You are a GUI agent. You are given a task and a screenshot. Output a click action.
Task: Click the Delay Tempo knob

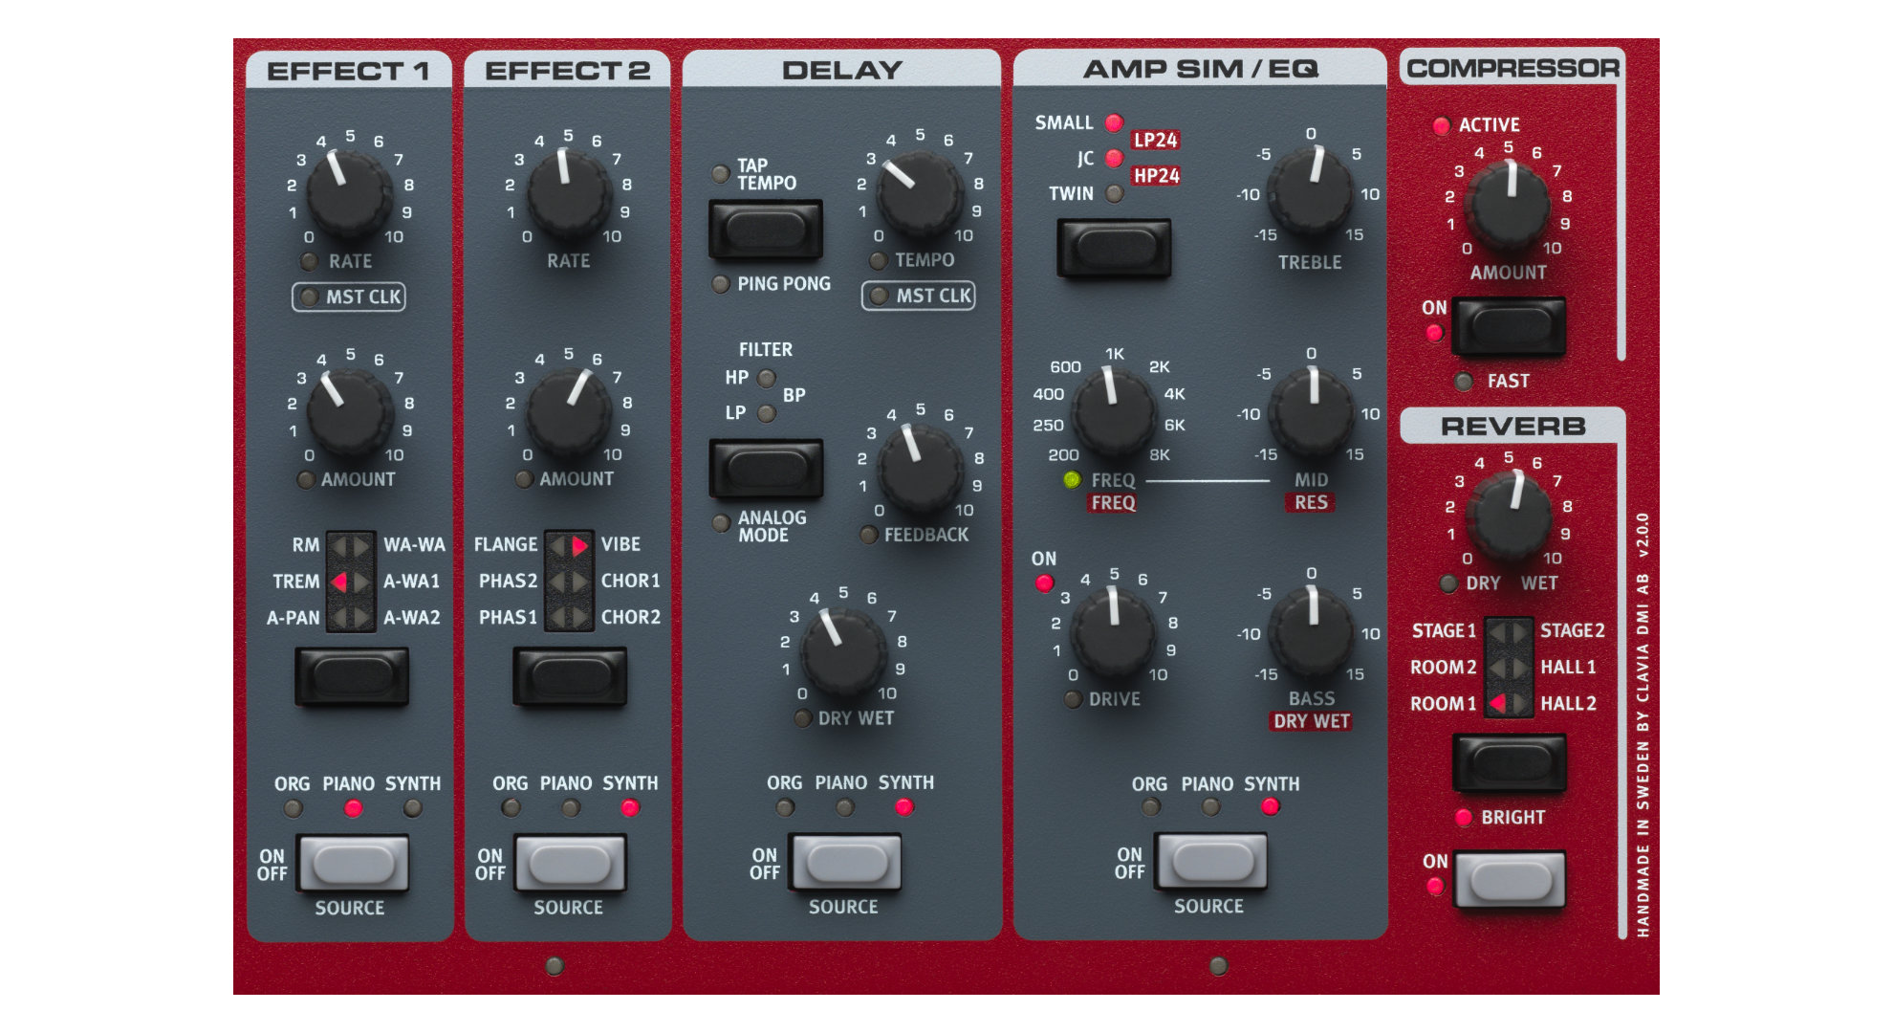coord(921,194)
